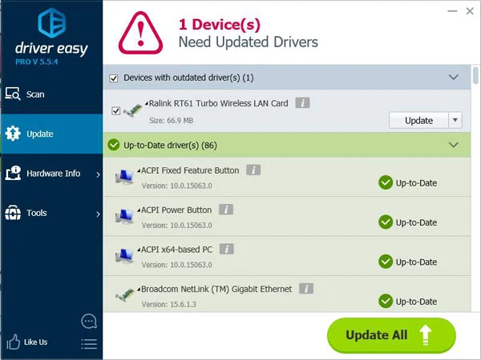Image resolution: width=481 pixels, height=360 pixels.
Task: Collapse ACPI x64-based PC disclosure triangle
Action: (139, 249)
